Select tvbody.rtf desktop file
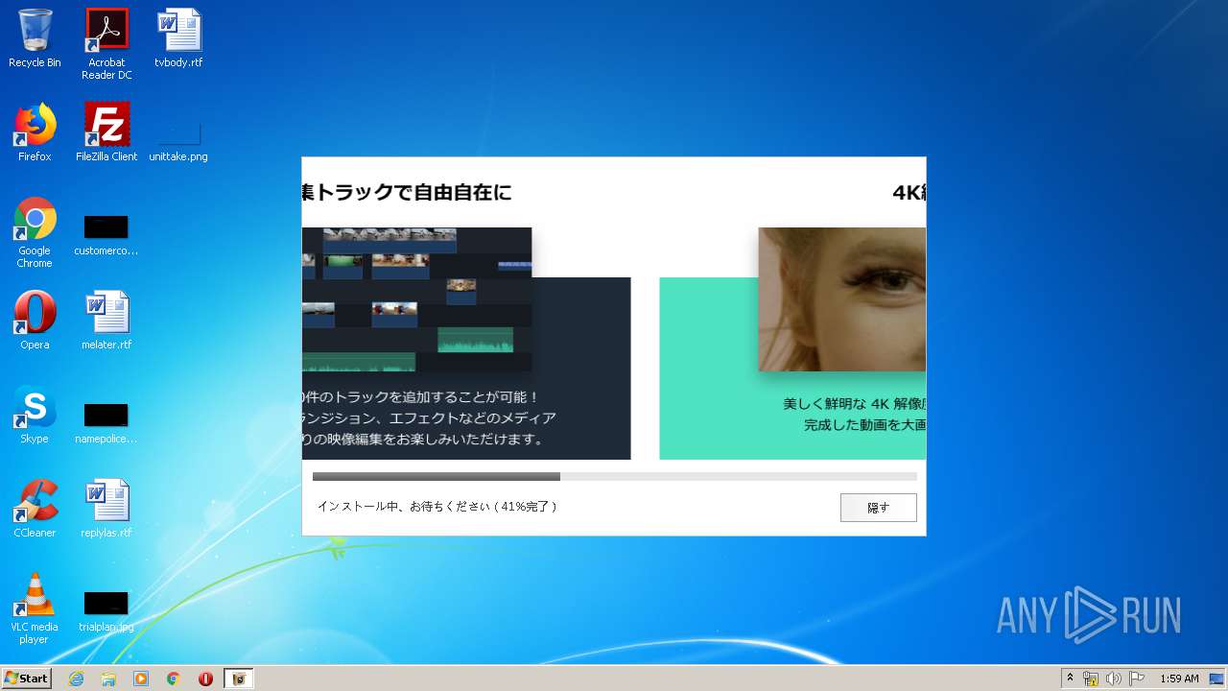 pyautogui.click(x=178, y=39)
